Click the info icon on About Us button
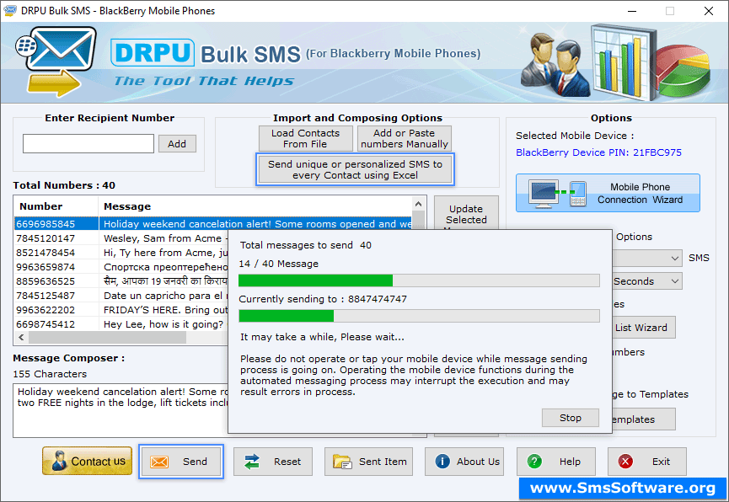Viewport: 729px width, 502px height. [442, 461]
